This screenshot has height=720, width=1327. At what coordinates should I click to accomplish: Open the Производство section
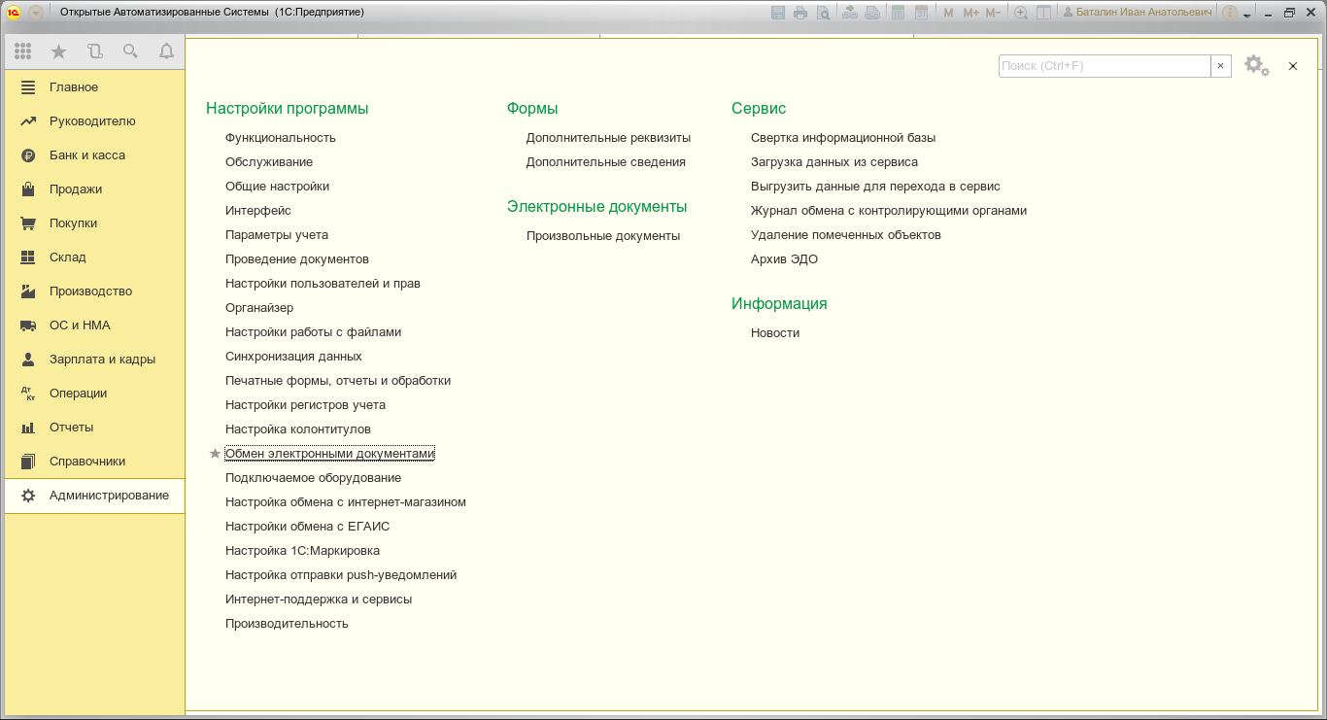[x=94, y=291]
